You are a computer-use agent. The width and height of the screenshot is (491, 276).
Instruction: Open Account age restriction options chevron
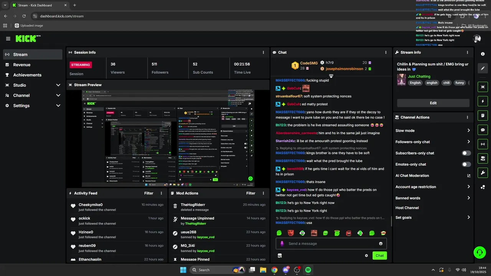468,187
